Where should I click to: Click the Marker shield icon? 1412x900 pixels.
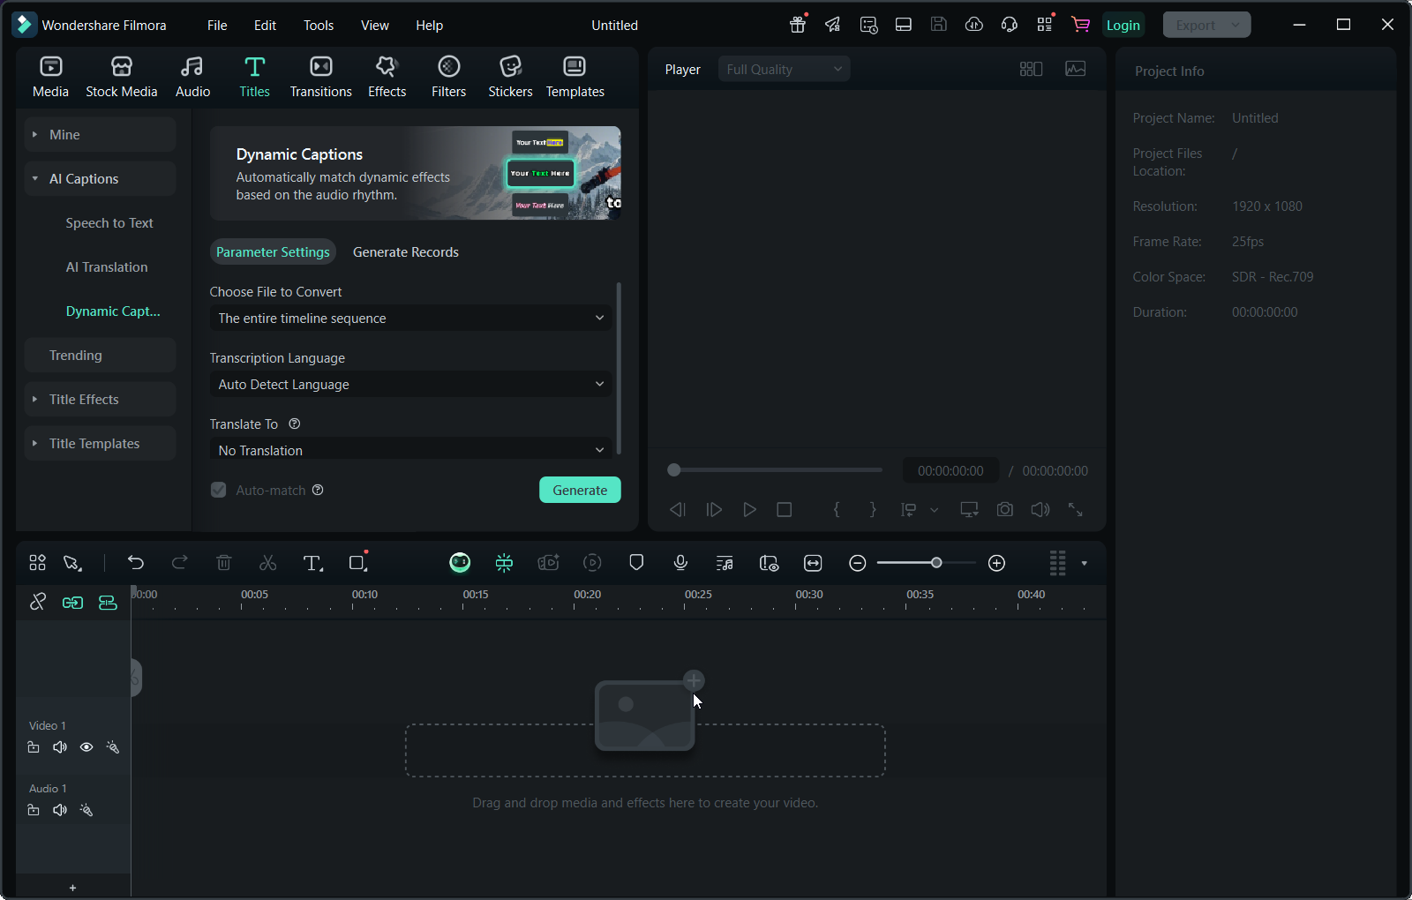636,563
